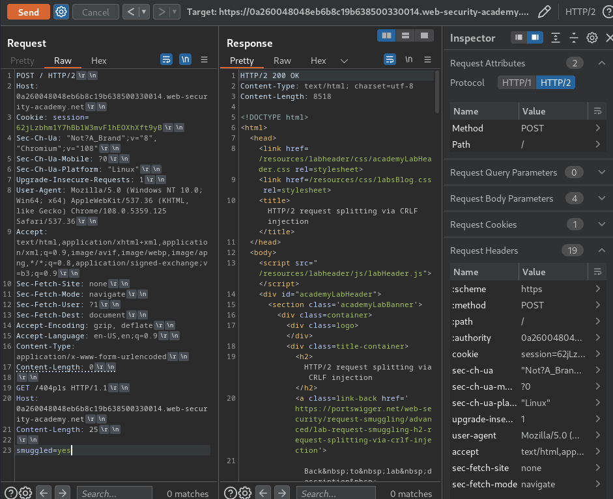The width and height of the screenshot is (613, 499).
Task: Open the Method POST attribute row arrow
Action: tap(597, 128)
